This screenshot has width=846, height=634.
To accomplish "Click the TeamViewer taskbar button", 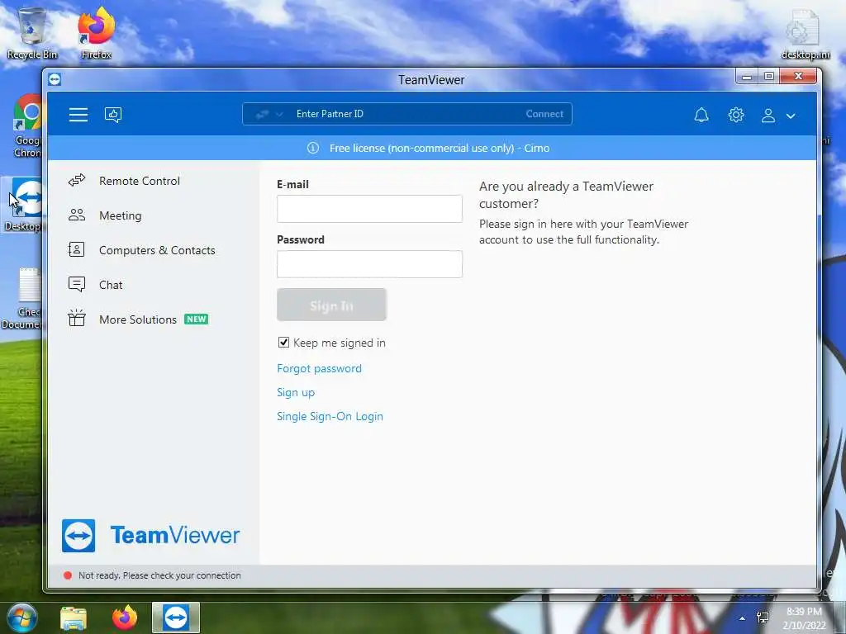I will coord(176,617).
